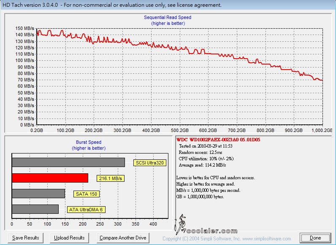The image size is (336, 245).
Task: Click 'MB/s = 1,000,000 bytes per second.' text
Action: coord(208,190)
